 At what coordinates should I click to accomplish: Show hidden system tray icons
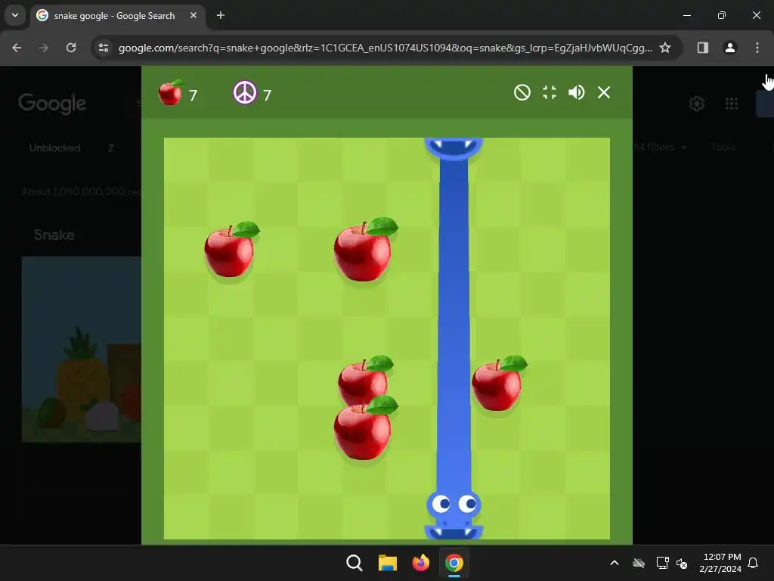coord(615,563)
